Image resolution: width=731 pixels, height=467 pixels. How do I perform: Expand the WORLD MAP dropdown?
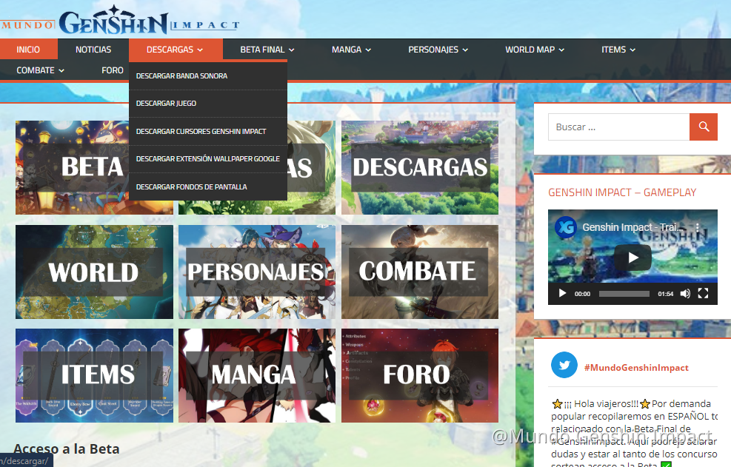(535, 49)
